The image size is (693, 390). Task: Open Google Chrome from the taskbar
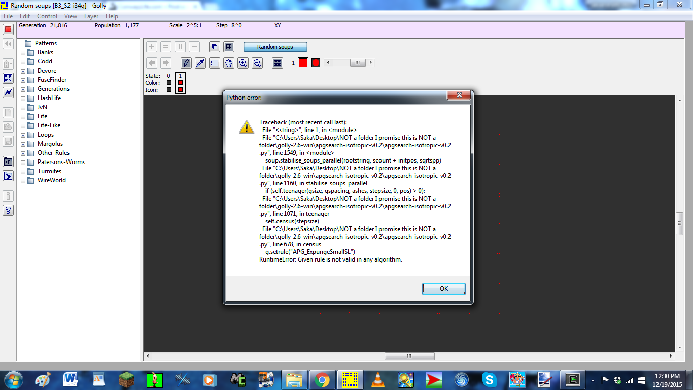(x=322, y=380)
